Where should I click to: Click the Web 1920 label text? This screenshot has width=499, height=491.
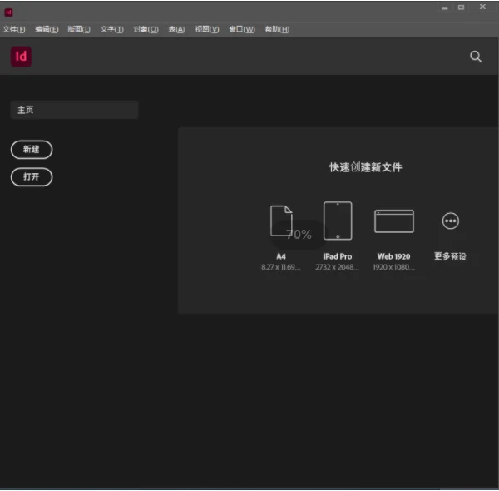click(393, 256)
